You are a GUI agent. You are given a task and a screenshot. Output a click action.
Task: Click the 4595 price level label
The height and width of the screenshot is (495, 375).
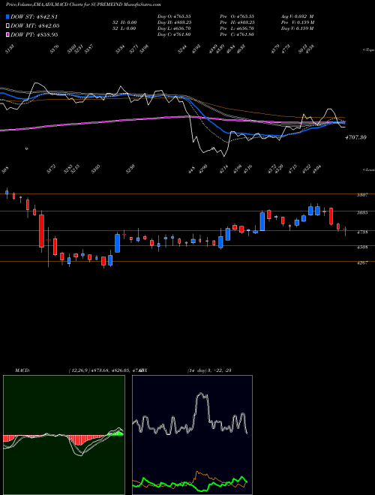point(361,247)
